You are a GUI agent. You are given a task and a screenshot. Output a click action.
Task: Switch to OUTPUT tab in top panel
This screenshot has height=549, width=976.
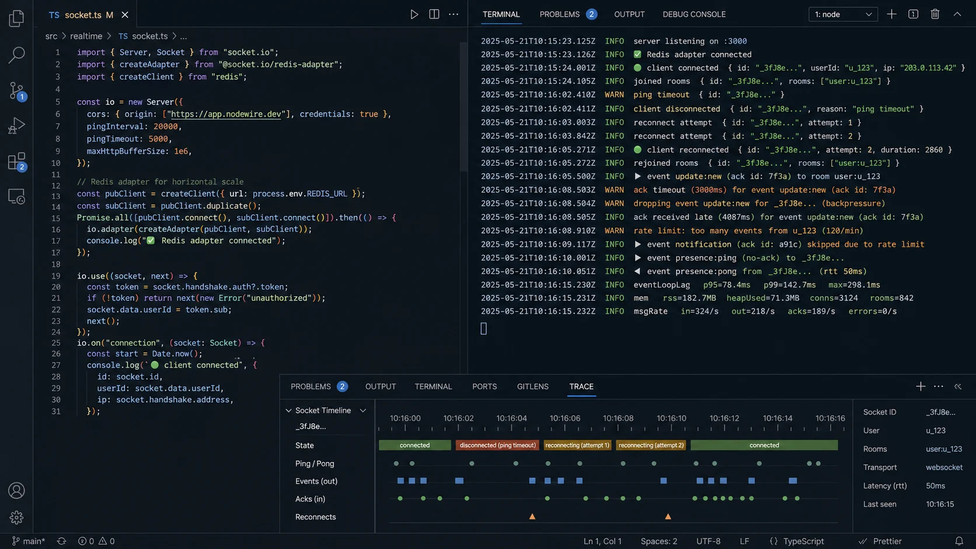point(629,14)
